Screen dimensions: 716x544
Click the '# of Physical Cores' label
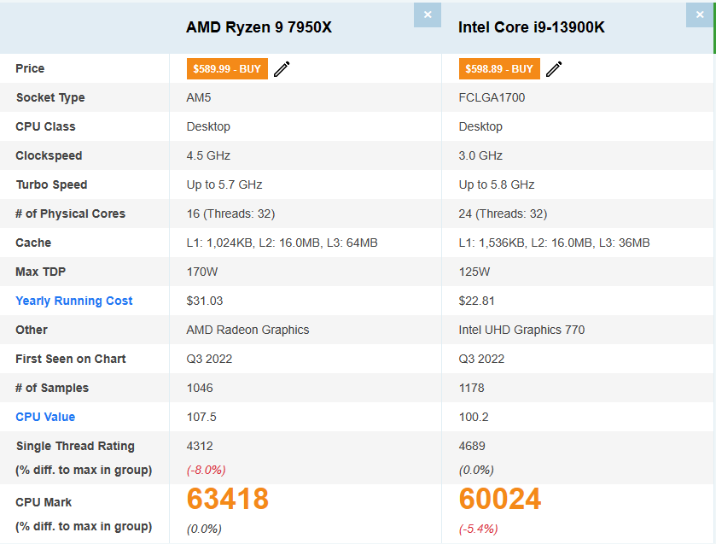pos(70,214)
